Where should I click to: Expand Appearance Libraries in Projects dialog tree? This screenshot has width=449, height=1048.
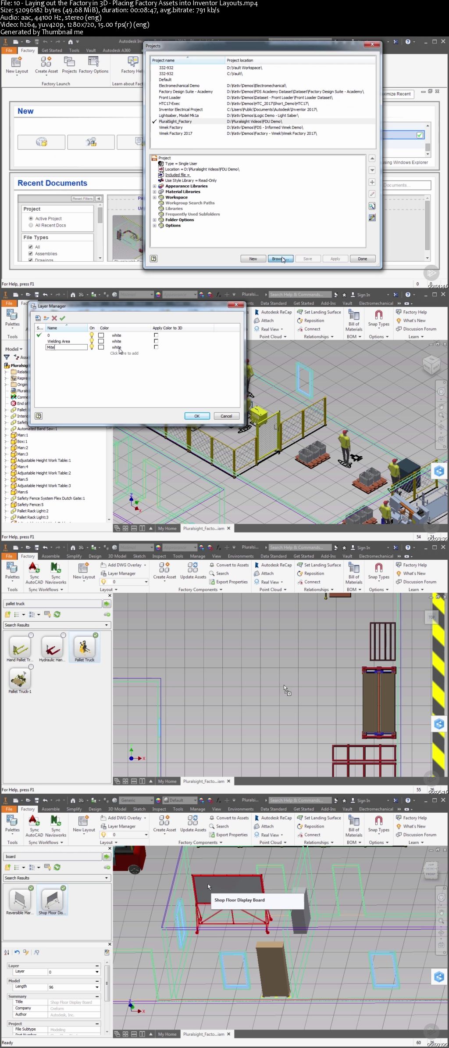coord(154,186)
